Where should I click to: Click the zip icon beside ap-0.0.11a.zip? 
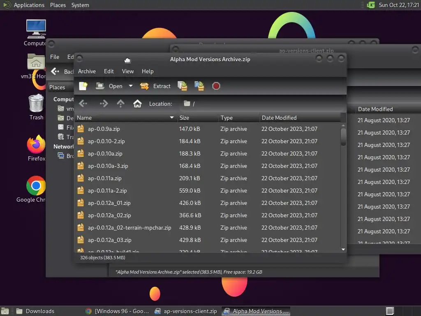(x=81, y=178)
